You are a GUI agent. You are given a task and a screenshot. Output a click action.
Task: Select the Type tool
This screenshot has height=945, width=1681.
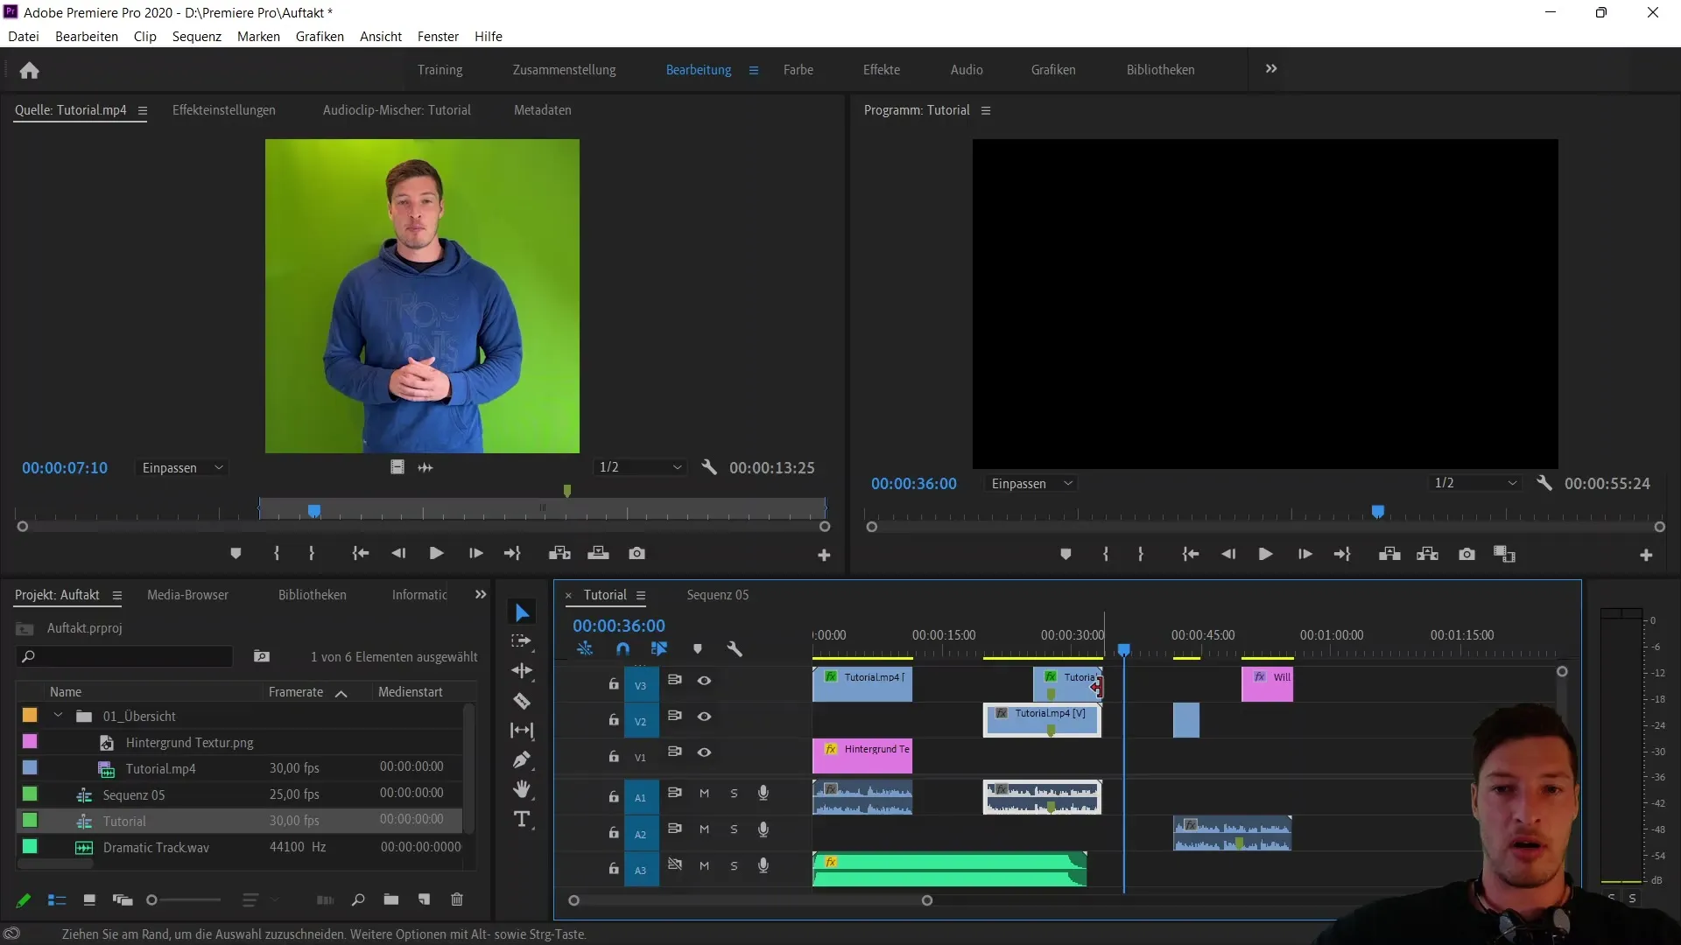[522, 819]
